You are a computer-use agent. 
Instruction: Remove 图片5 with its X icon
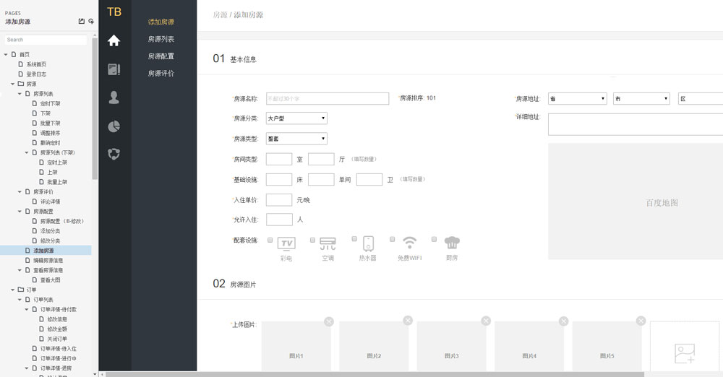point(641,321)
